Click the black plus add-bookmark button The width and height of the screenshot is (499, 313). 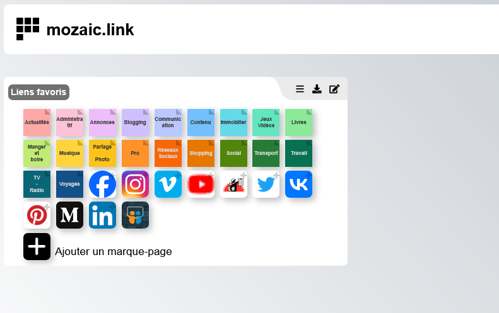click(37, 247)
